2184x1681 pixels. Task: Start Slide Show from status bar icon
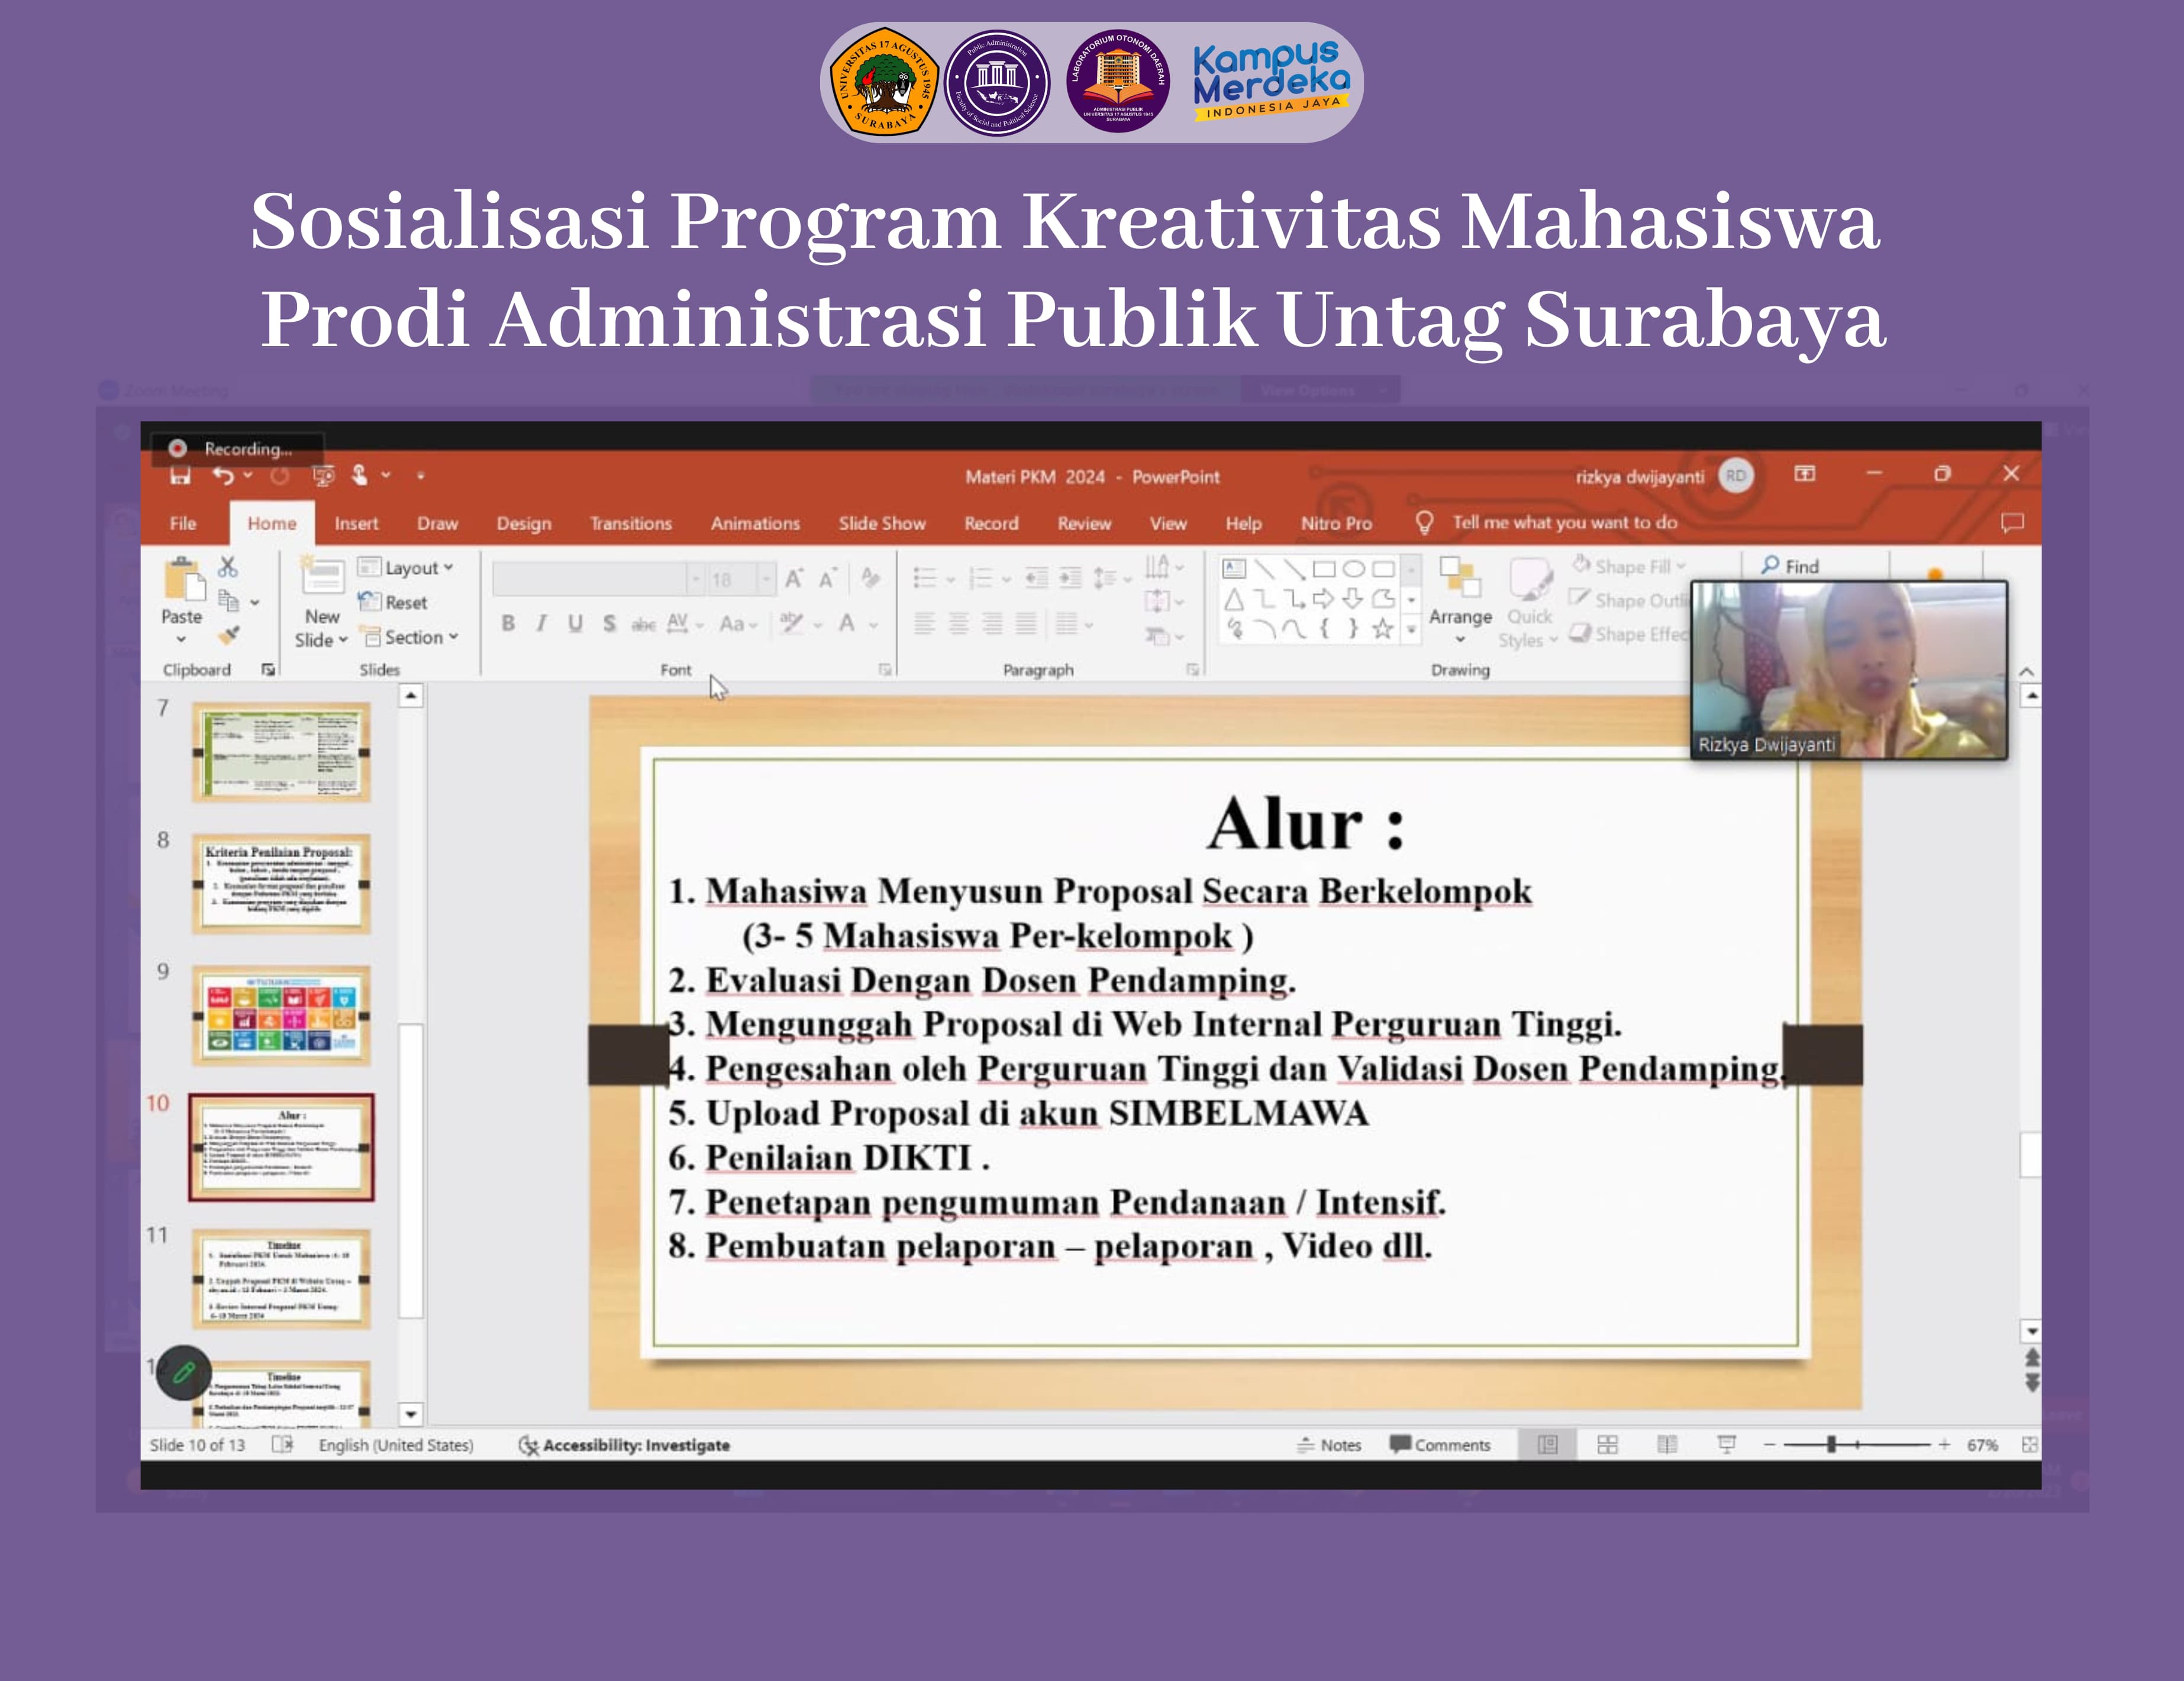(1727, 1444)
